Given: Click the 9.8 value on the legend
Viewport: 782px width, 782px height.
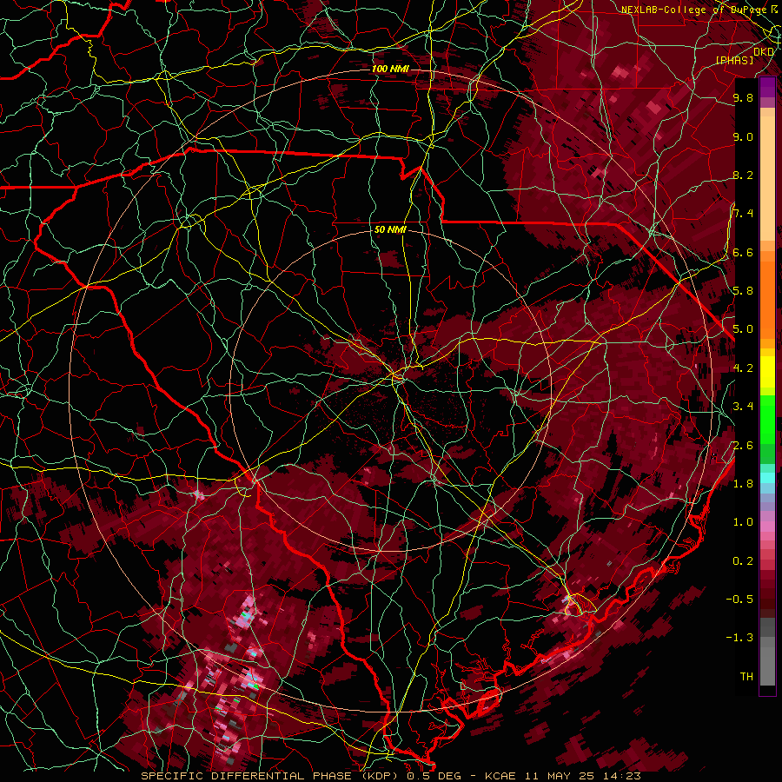Looking at the screenshot, I should click(x=743, y=97).
